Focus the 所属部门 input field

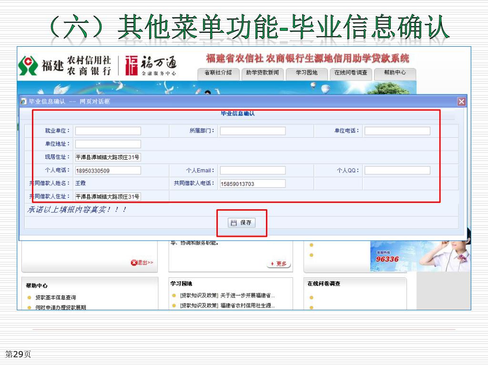253,131
